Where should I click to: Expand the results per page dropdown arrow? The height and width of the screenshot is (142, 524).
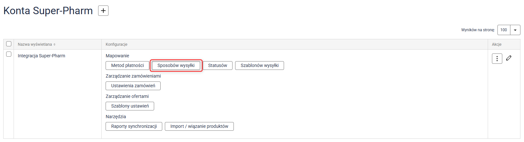(x=515, y=30)
